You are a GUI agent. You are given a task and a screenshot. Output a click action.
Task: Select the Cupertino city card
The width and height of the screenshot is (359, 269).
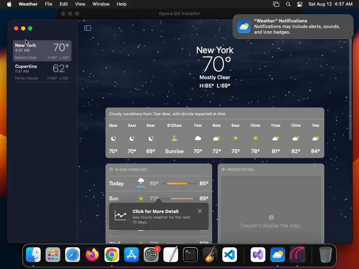pyautogui.click(x=42, y=72)
